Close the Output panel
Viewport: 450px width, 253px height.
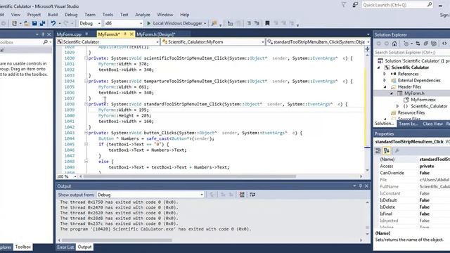tap(366, 186)
